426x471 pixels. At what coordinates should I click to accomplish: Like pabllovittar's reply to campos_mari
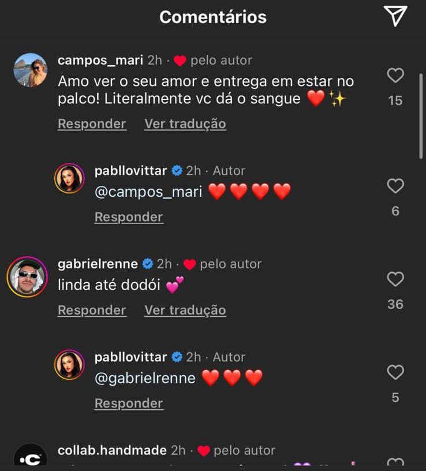click(395, 186)
